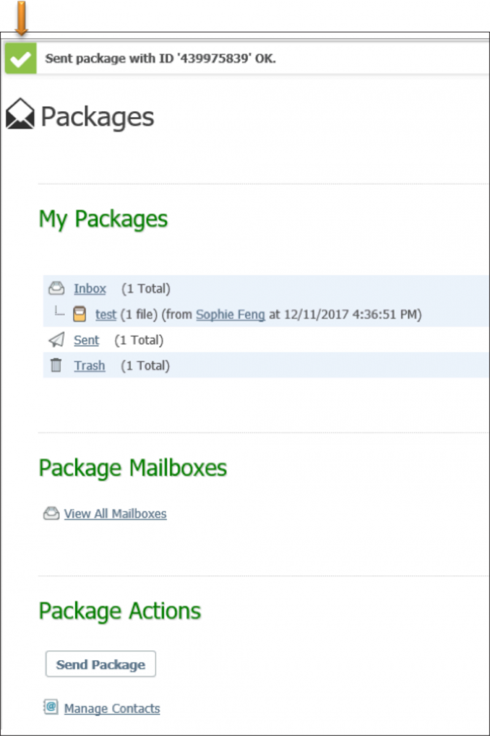Image resolution: width=490 pixels, height=736 pixels.
Task: Click the orange arrow above the notification
Action: pos(21,18)
